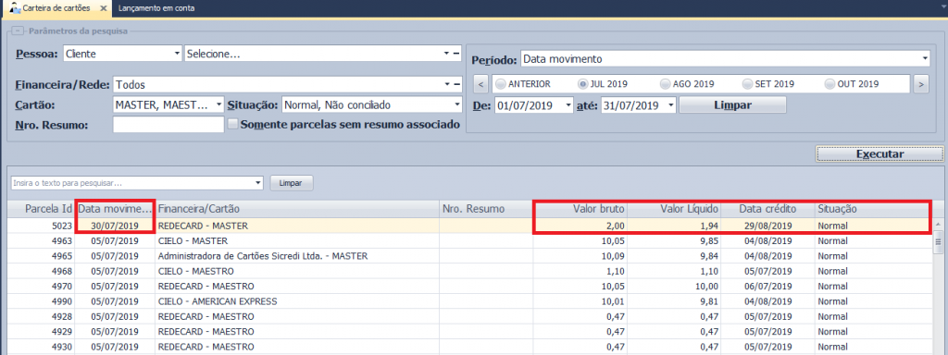Image resolution: width=948 pixels, height=355 pixels.
Task: Click the grid vertical scrollbar thumb
Action: (x=939, y=243)
